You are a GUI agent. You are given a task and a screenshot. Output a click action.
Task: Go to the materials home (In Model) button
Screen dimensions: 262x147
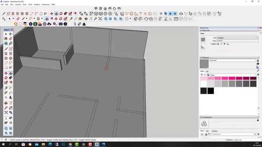click(x=208, y=75)
